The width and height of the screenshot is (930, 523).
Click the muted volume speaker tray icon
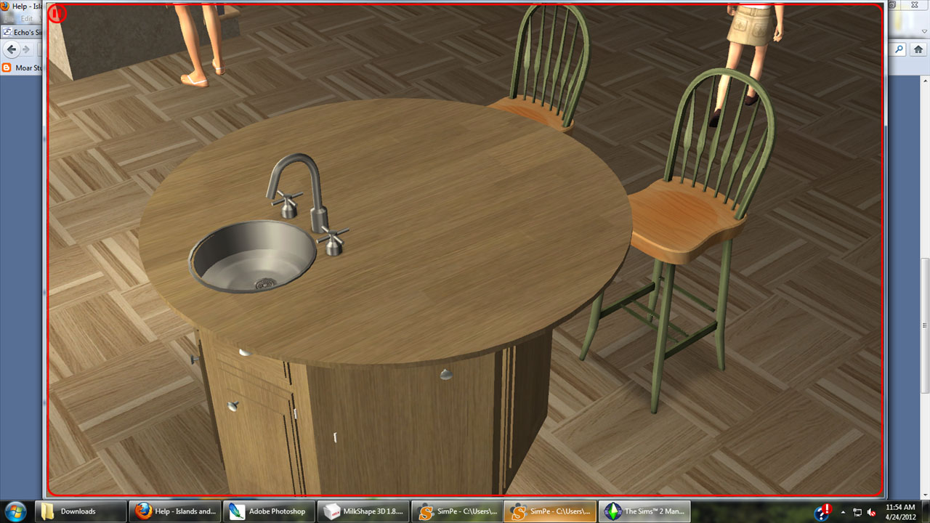click(x=871, y=511)
